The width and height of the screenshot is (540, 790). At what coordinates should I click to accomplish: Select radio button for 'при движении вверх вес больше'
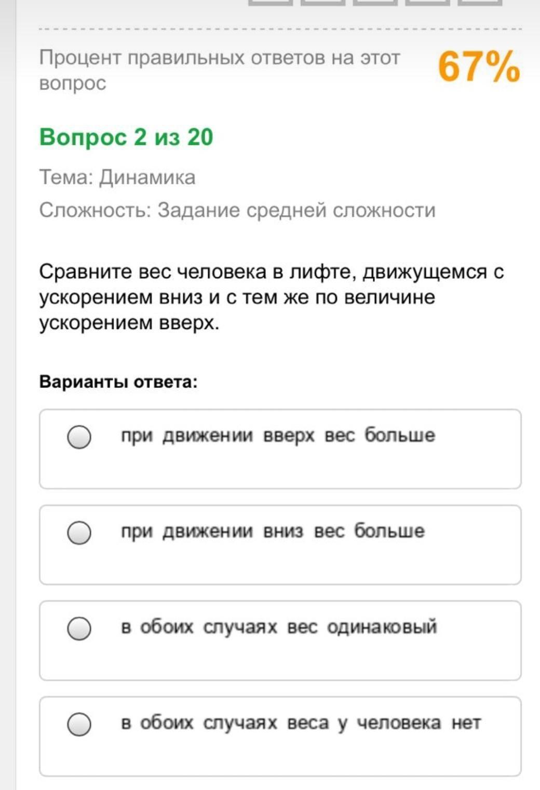pos(79,437)
